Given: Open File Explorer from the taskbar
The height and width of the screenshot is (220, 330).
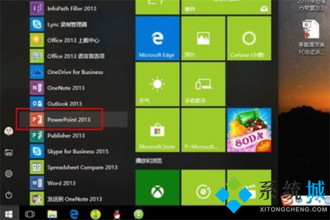Looking at the screenshot, I should [x=52, y=214].
